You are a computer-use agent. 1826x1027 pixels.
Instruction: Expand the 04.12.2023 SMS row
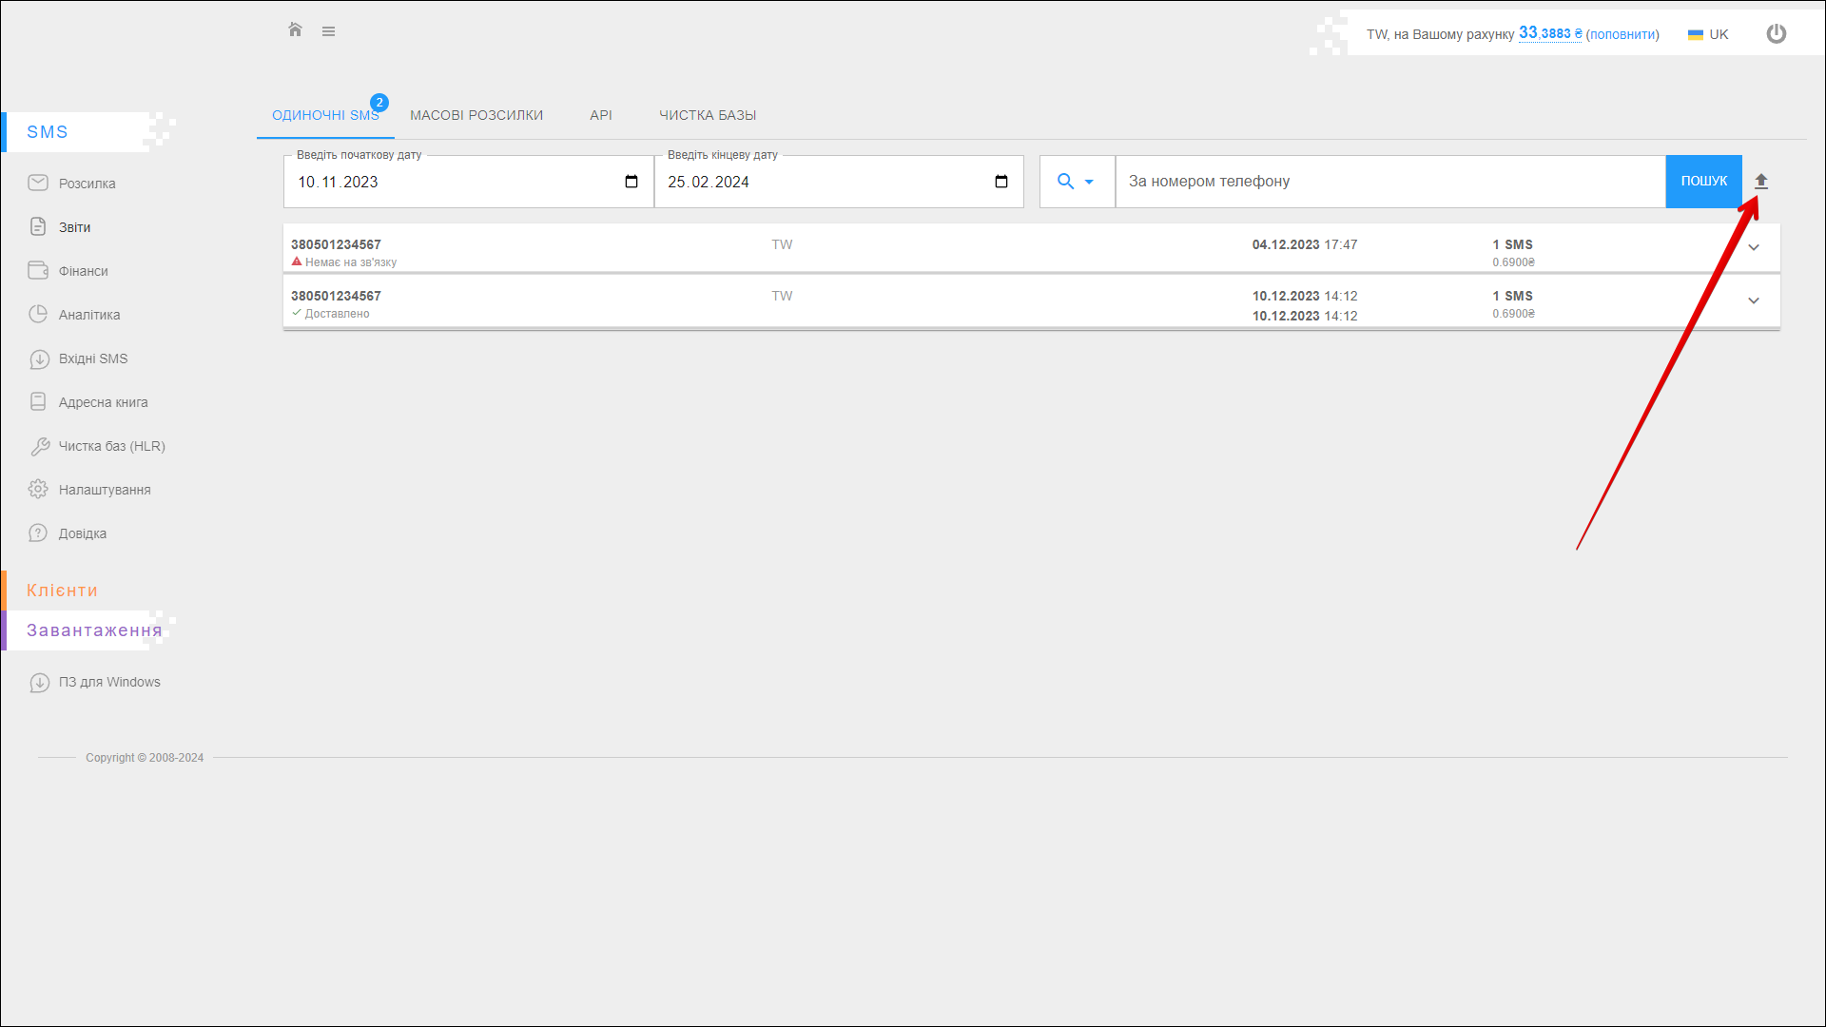pyautogui.click(x=1753, y=248)
